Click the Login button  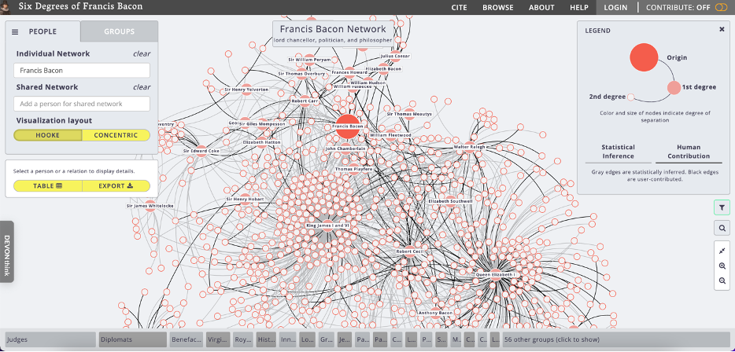click(615, 8)
